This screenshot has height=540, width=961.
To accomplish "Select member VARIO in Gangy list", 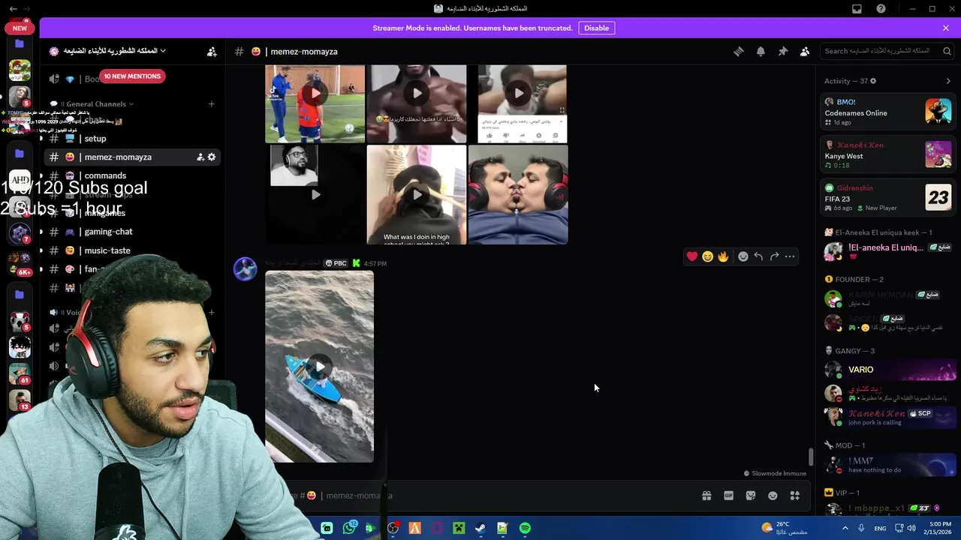I will coord(888,370).
